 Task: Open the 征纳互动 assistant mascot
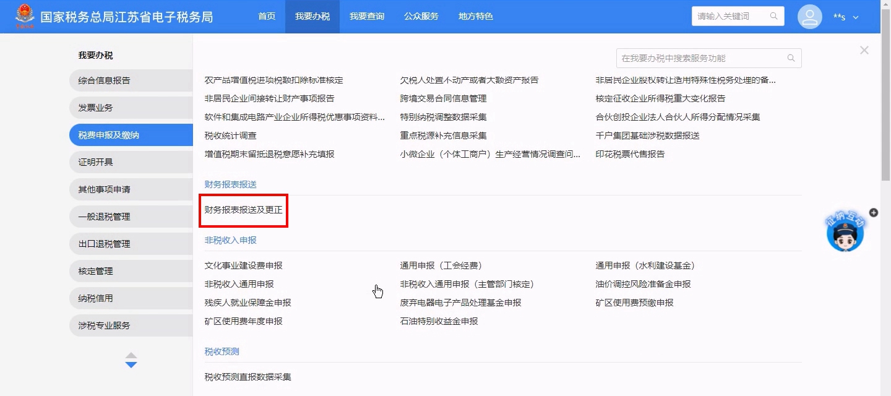pyautogui.click(x=845, y=233)
